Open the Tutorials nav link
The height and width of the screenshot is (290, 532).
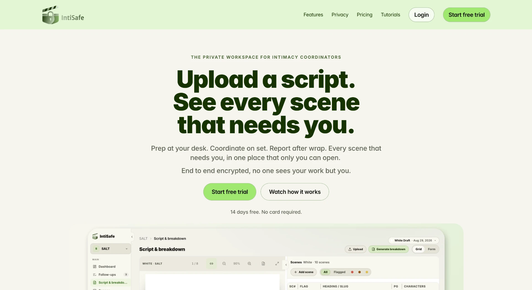click(390, 15)
